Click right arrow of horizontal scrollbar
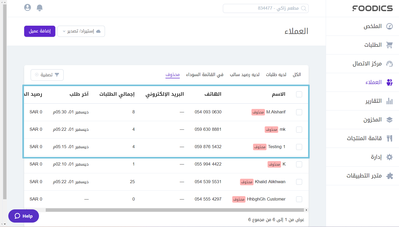399x227 pixels. [307, 210]
